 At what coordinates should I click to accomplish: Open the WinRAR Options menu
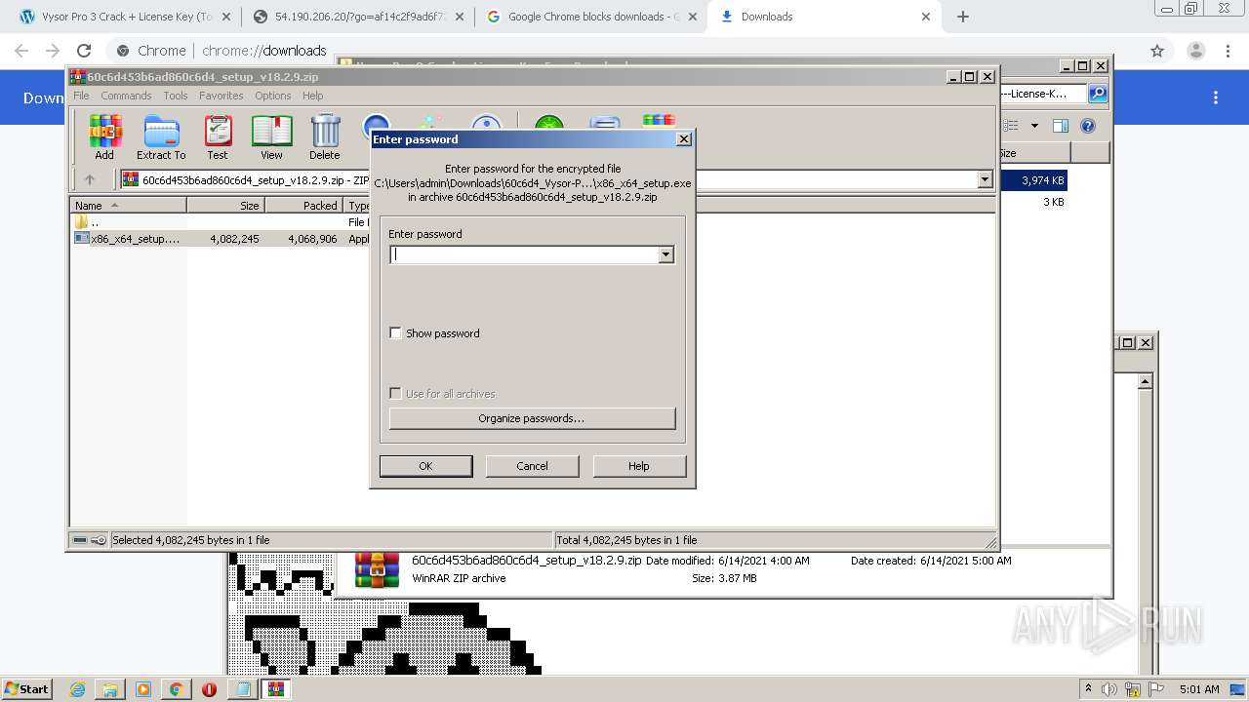[x=273, y=96]
